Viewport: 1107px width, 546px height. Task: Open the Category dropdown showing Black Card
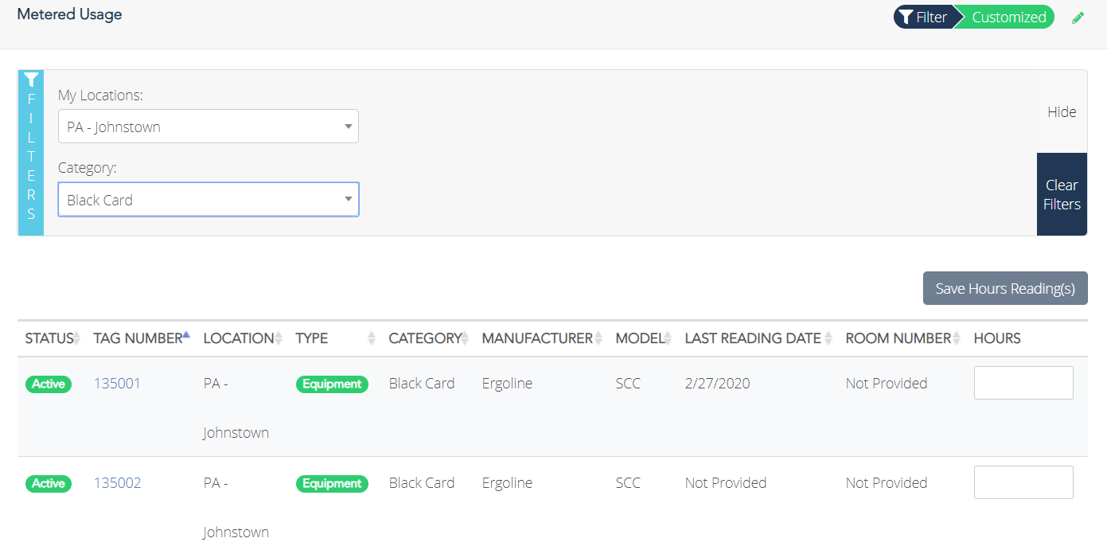[209, 200]
